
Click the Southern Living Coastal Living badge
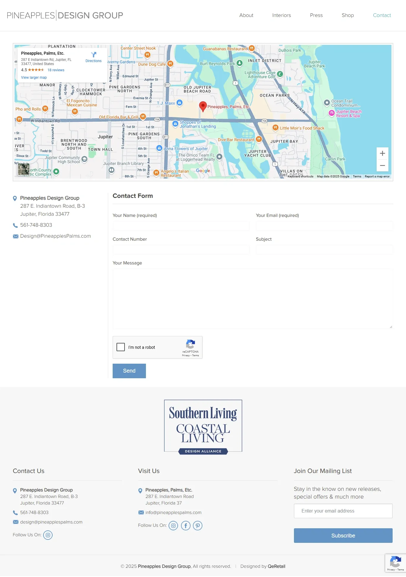tap(203, 427)
